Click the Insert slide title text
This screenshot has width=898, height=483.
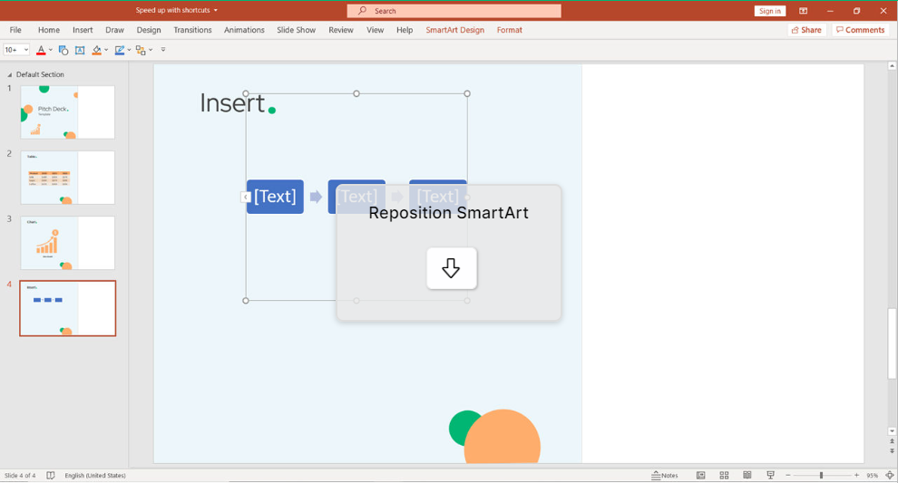[232, 103]
